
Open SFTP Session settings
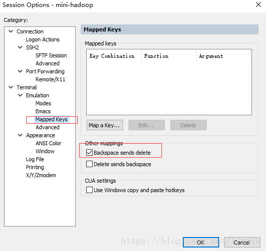pos(51,55)
